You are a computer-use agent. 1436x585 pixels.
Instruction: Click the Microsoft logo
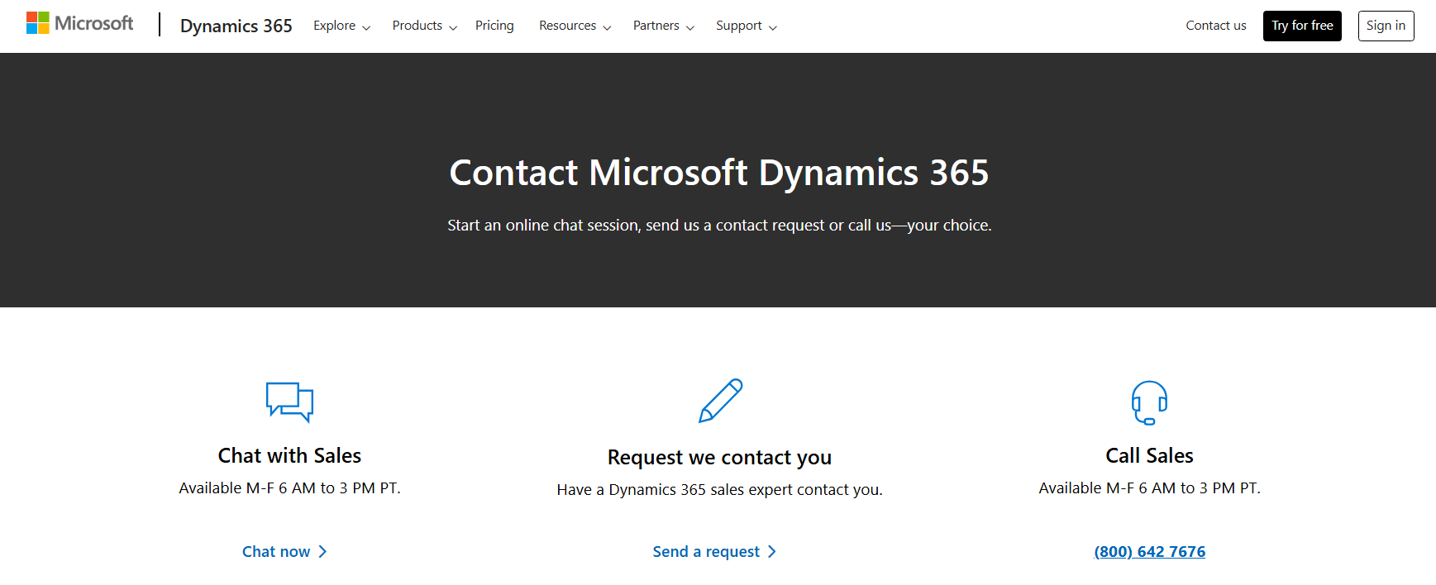pos(79,23)
